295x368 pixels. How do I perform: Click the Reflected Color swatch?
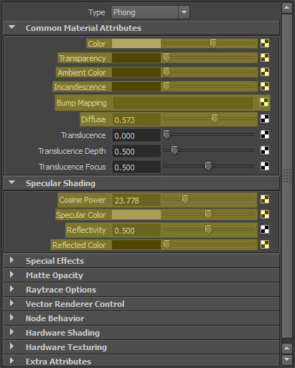point(136,245)
